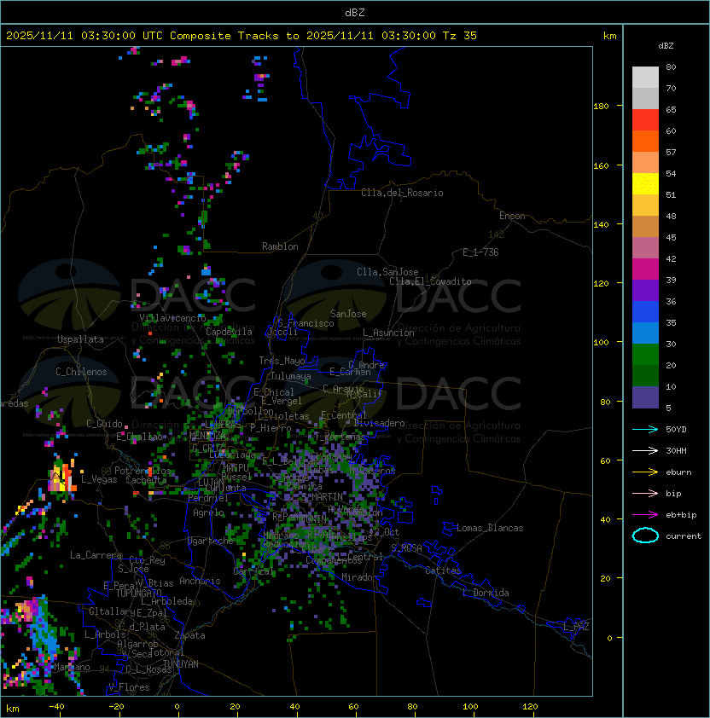Click the 100 tick on horizontal km axis
Image resolution: width=710 pixels, height=718 pixels.
pyautogui.click(x=470, y=707)
